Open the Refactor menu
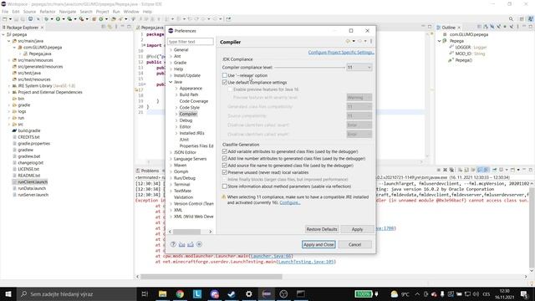535x301 pixels. [x=48, y=12]
